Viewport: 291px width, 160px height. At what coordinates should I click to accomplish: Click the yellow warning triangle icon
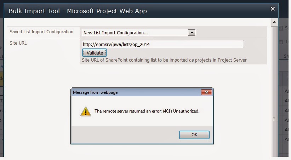(85, 111)
